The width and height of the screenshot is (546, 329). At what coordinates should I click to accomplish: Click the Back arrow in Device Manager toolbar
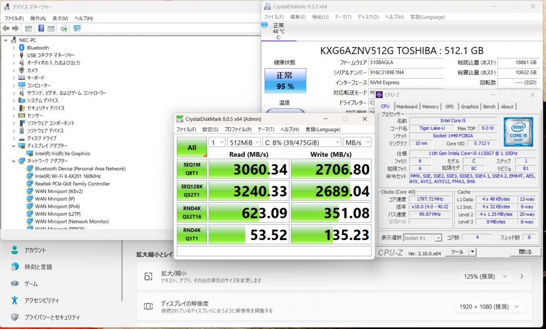pos(5,28)
